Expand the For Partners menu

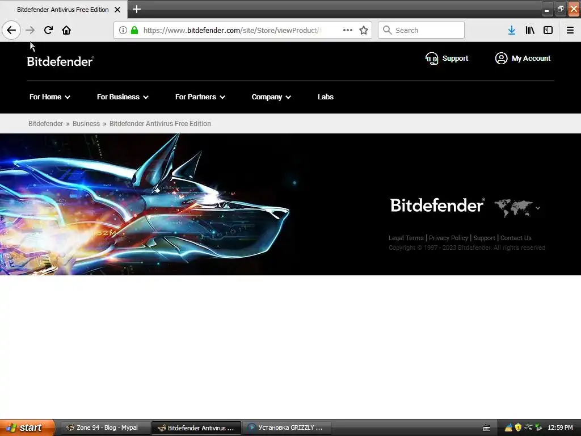coord(200,97)
